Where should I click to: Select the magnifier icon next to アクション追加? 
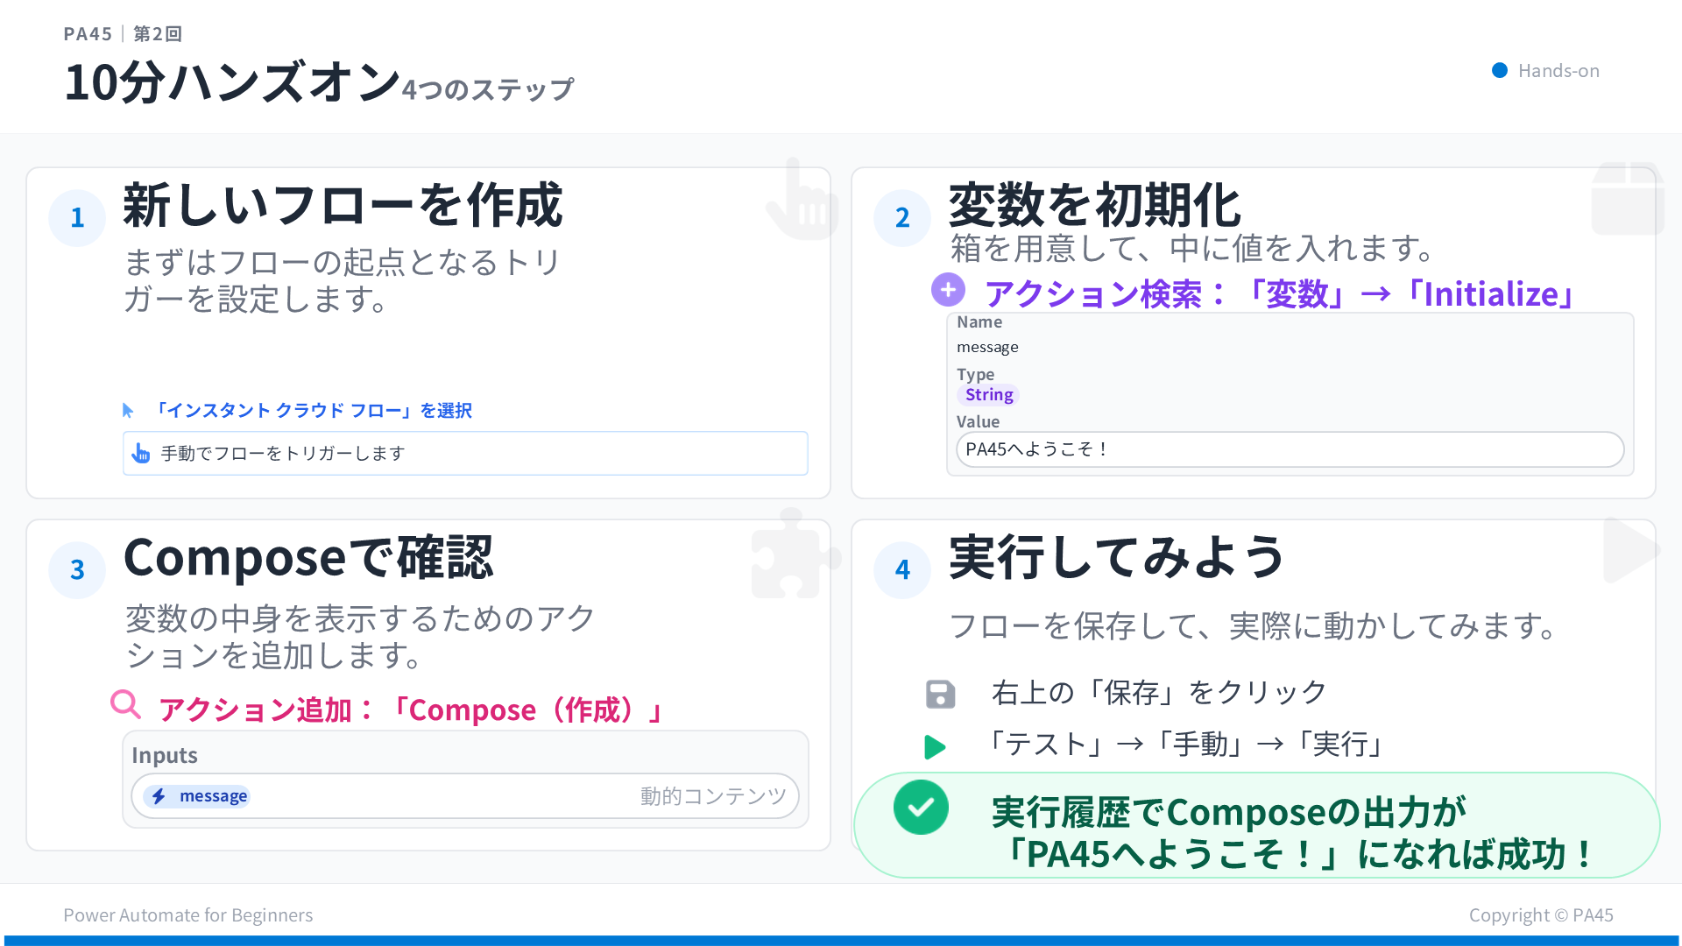[x=126, y=704]
